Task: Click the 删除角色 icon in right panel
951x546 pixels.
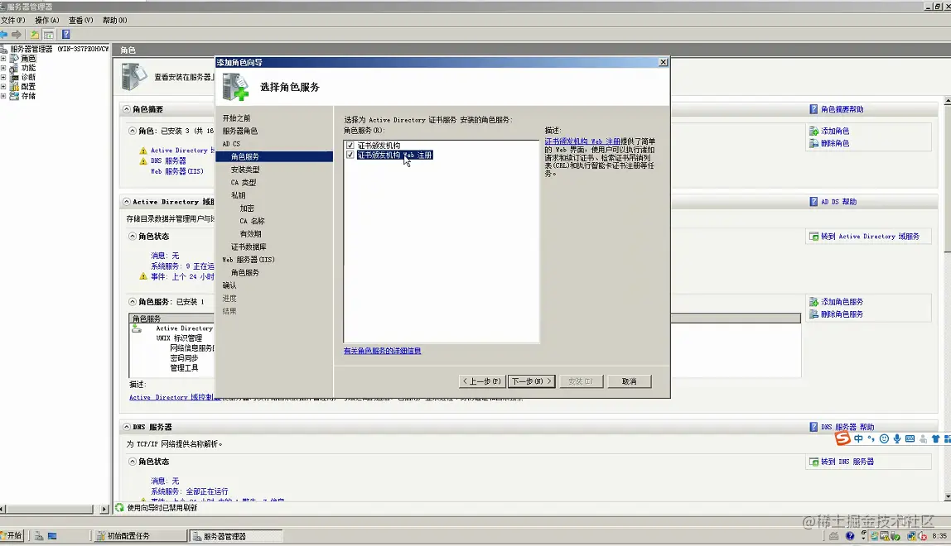Action: pyautogui.click(x=814, y=144)
